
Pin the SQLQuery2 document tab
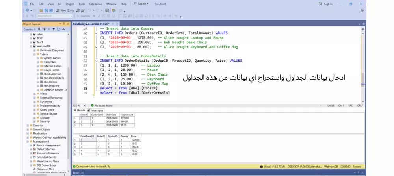113,24
